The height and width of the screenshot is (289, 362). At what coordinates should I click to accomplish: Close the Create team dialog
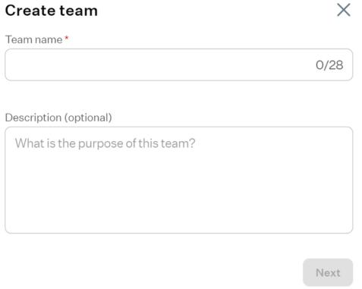pos(344,10)
